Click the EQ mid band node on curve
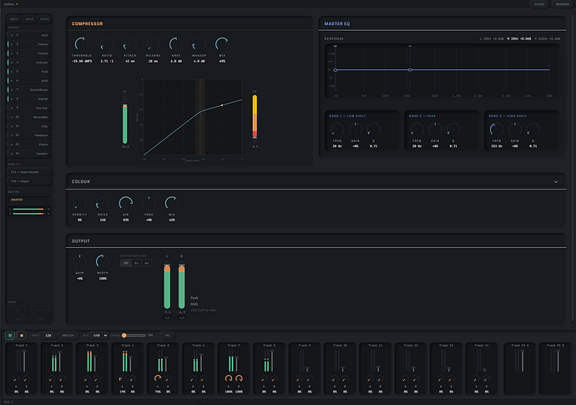The width and height of the screenshot is (576, 405). 410,70
